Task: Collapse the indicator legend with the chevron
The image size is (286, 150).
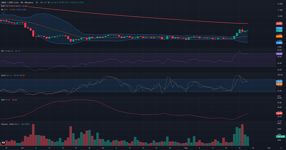Action: (3, 13)
